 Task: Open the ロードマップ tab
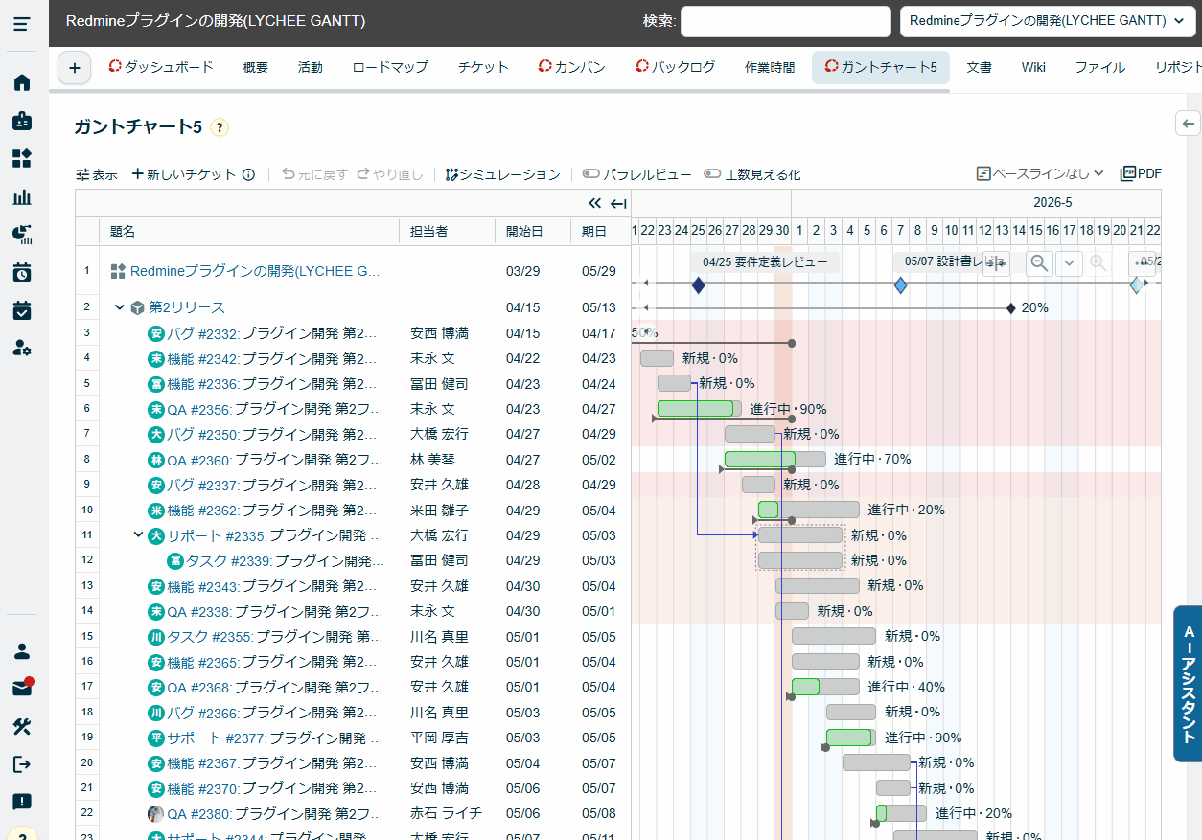[389, 67]
